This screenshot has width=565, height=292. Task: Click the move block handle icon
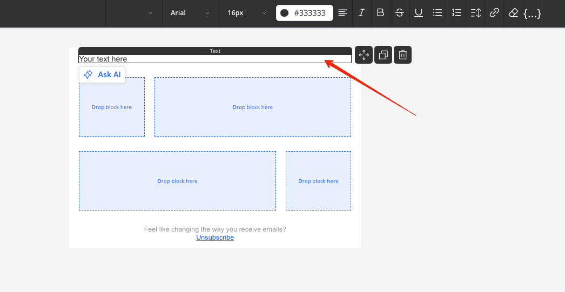(x=364, y=55)
